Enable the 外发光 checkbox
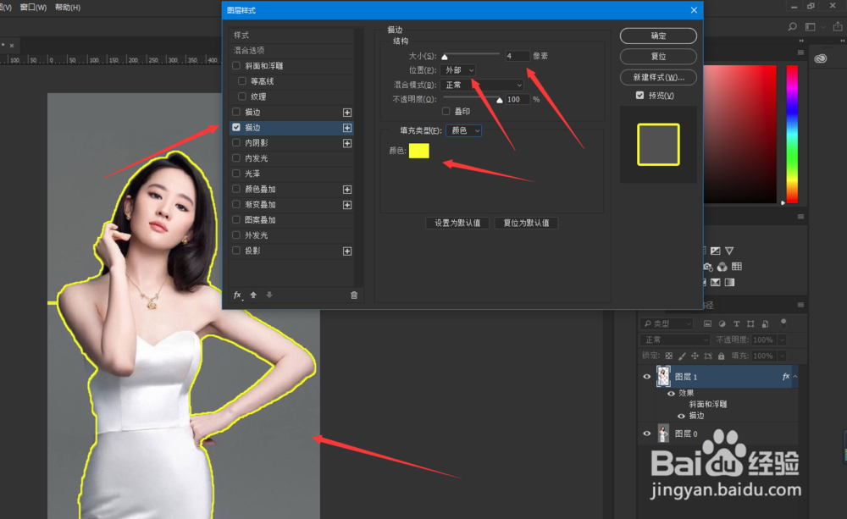Screen dimensions: 847x519 pos(236,235)
